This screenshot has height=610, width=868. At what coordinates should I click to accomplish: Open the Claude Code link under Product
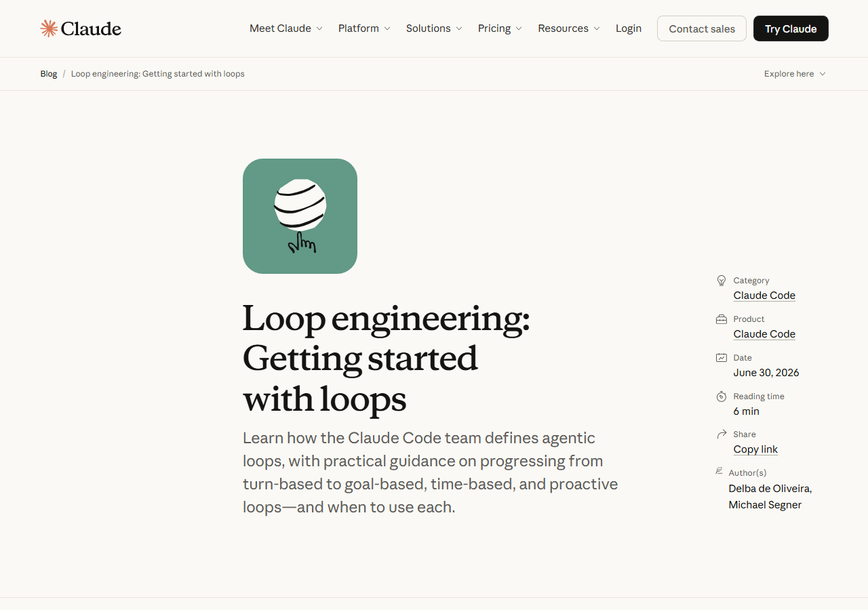point(764,334)
